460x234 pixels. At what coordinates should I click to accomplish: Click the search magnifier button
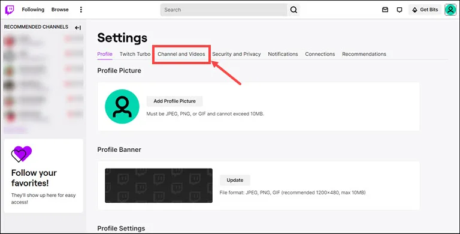point(293,10)
